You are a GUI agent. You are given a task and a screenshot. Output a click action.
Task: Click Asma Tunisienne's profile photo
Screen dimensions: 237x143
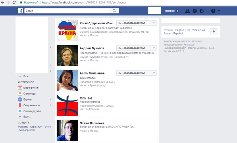click(67, 81)
